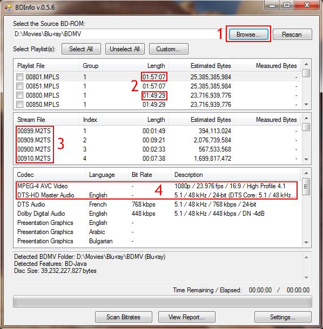The image size is (323, 329).
Task: Click the source BD-ROM path field
Action: click(117, 34)
